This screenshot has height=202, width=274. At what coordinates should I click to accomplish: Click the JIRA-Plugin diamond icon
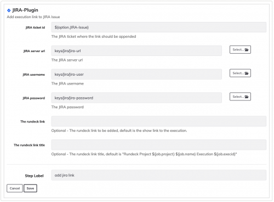[x=9, y=10]
